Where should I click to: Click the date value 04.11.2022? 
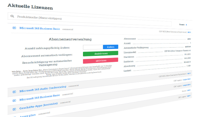pos(187,58)
